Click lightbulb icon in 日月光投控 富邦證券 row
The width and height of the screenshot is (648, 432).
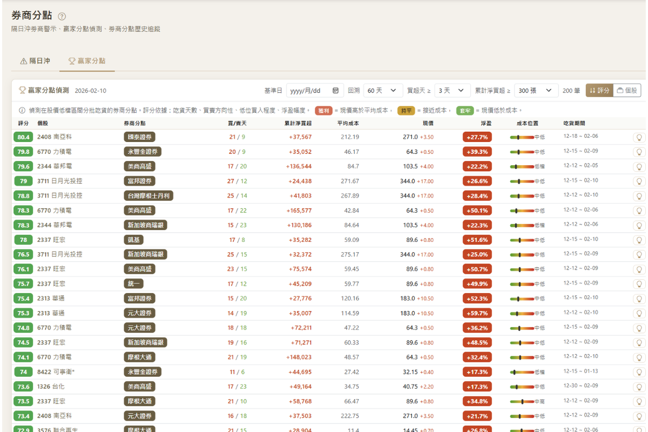coord(639,181)
